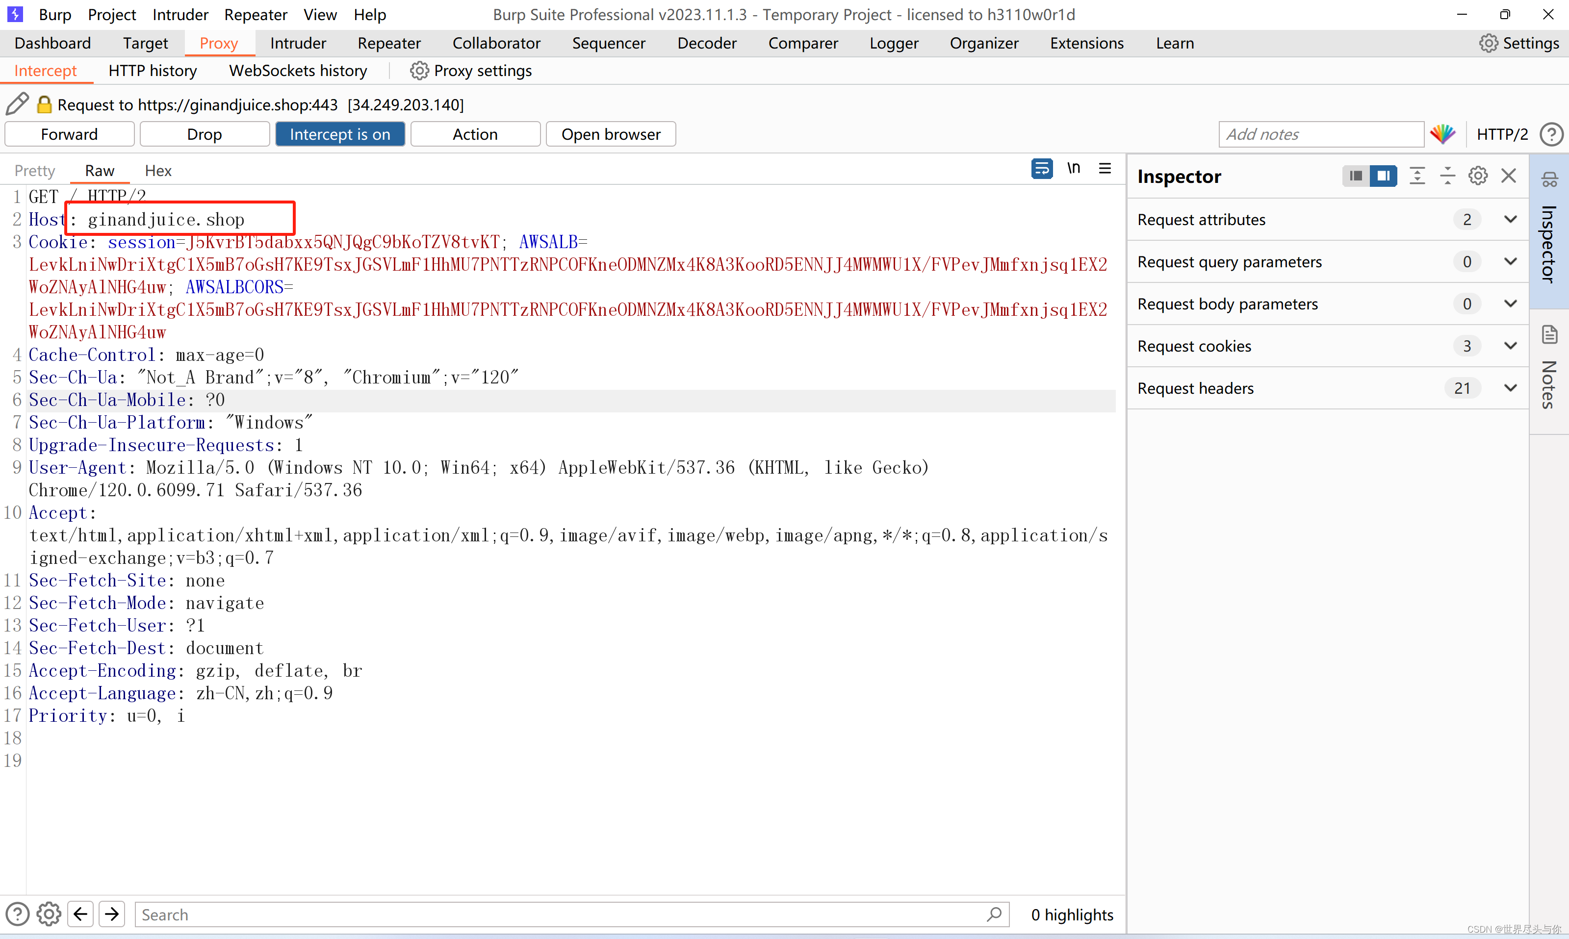The width and height of the screenshot is (1569, 939).
Task: Open the View menu
Action: pyautogui.click(x=320, y=14)
